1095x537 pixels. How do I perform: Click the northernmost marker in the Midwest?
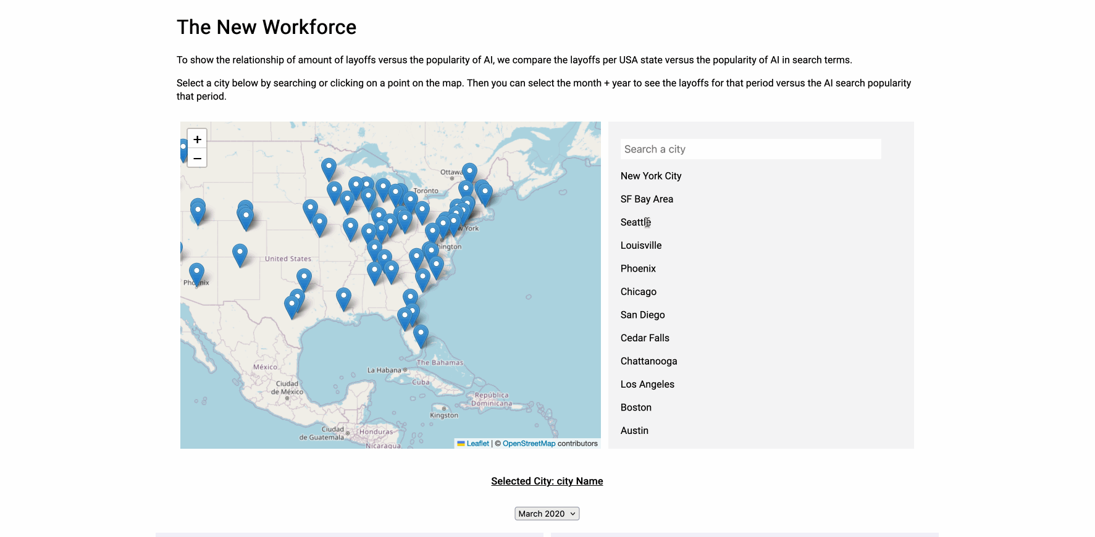[329, 167]
